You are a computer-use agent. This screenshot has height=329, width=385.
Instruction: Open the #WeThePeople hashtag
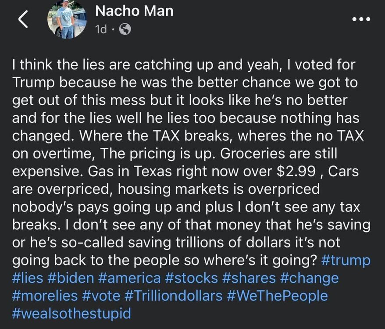(278, 296)
